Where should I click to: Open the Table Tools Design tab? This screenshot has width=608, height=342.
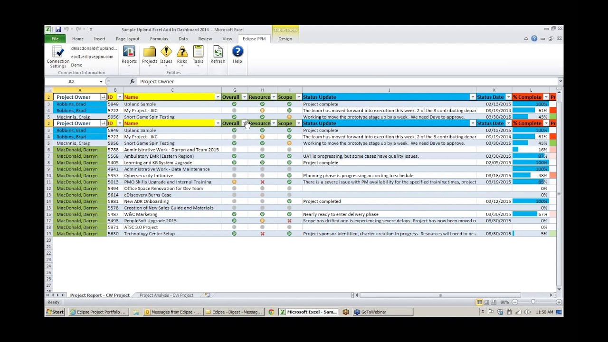pyautogui.click(x=285, y=39)
